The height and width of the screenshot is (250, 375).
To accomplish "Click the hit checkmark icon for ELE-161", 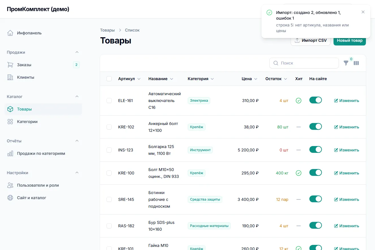I will coord(299,101).
